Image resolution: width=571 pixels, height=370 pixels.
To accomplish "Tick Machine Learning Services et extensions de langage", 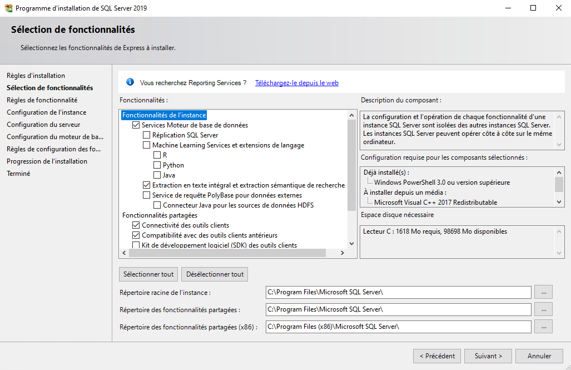I will (147, 145).
